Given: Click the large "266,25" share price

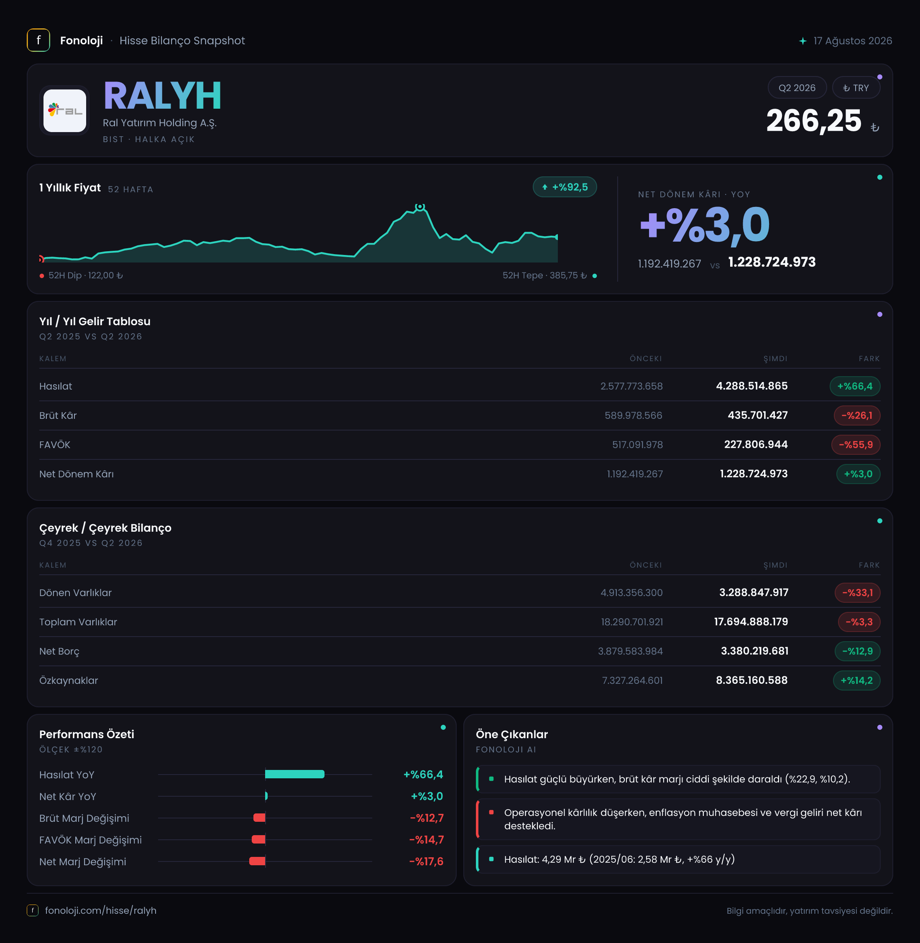Looking at the screenshot, I should click(814, 121).
